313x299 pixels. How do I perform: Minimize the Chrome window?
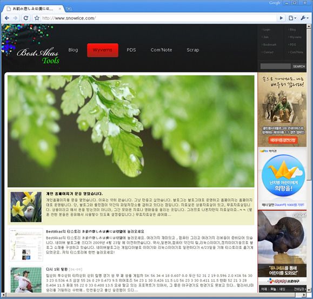click(287, 3)
